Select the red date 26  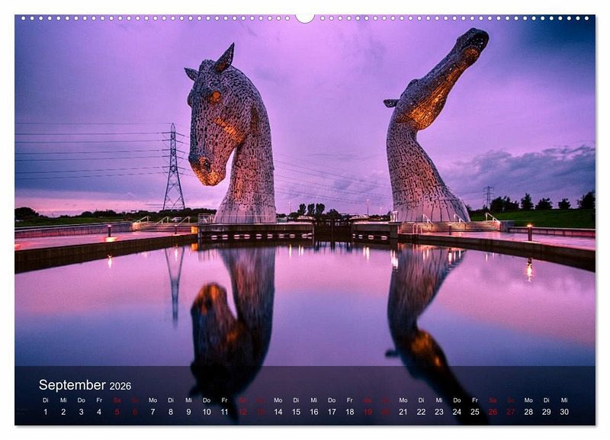(x=493, y=412)
